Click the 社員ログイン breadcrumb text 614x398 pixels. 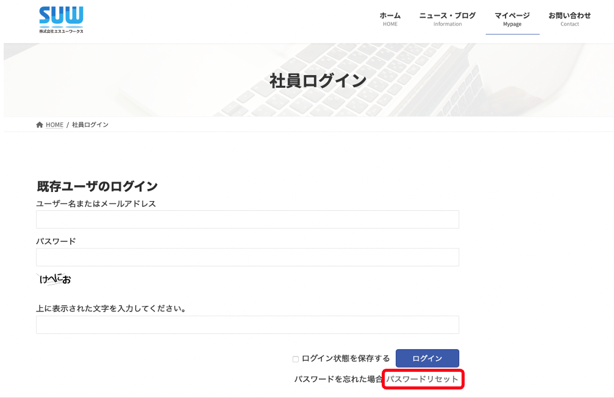click(x=90, y=125)
